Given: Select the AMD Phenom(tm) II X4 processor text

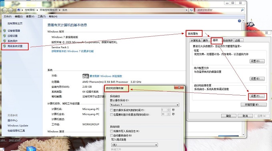Looking at the screenshot, I should pyautogui.click(x=112, y=82).
